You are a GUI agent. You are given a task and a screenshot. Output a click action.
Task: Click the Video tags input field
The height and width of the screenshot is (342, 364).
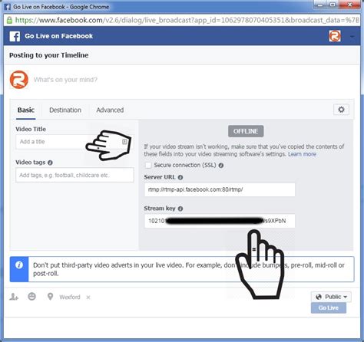[74, 175]
